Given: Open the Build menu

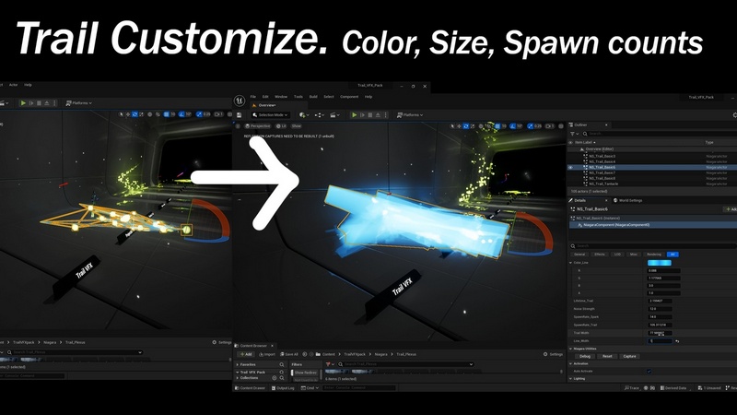Looking at the screenshot, I should coord(313,96).
